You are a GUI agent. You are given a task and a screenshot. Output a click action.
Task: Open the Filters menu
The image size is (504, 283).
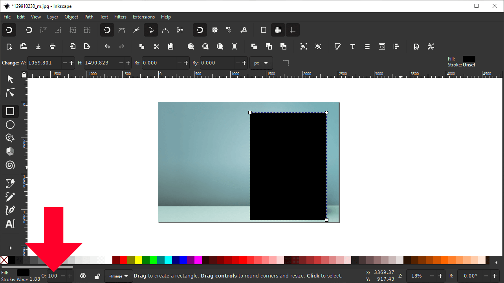pos(120,17)
